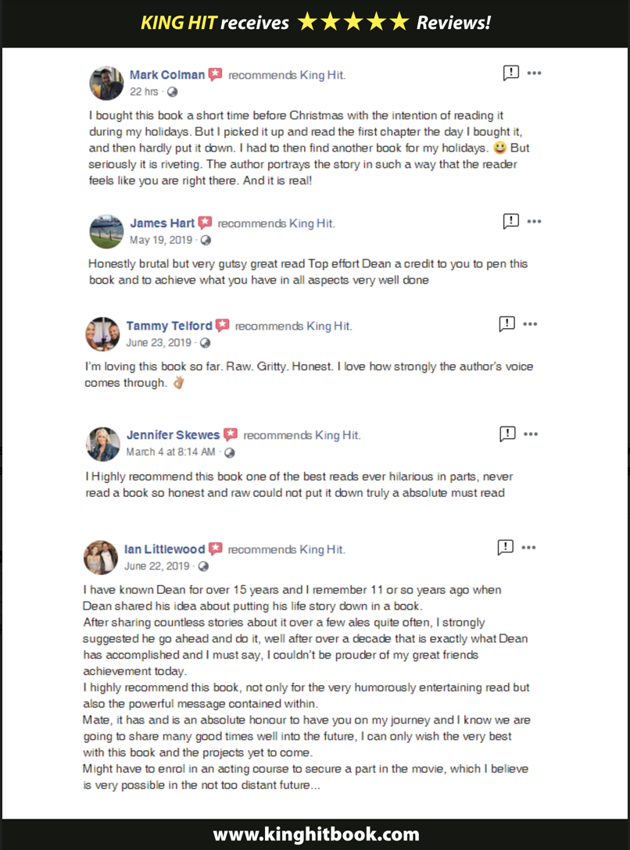630x850 pixels.
Task: Open Tammy Telford's profile name link
Action: pyautogui.click(x=169, y=326)
